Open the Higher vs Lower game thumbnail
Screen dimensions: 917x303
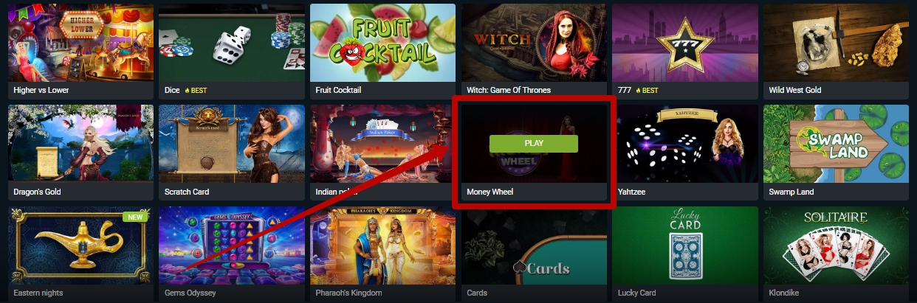pos(81,42)
